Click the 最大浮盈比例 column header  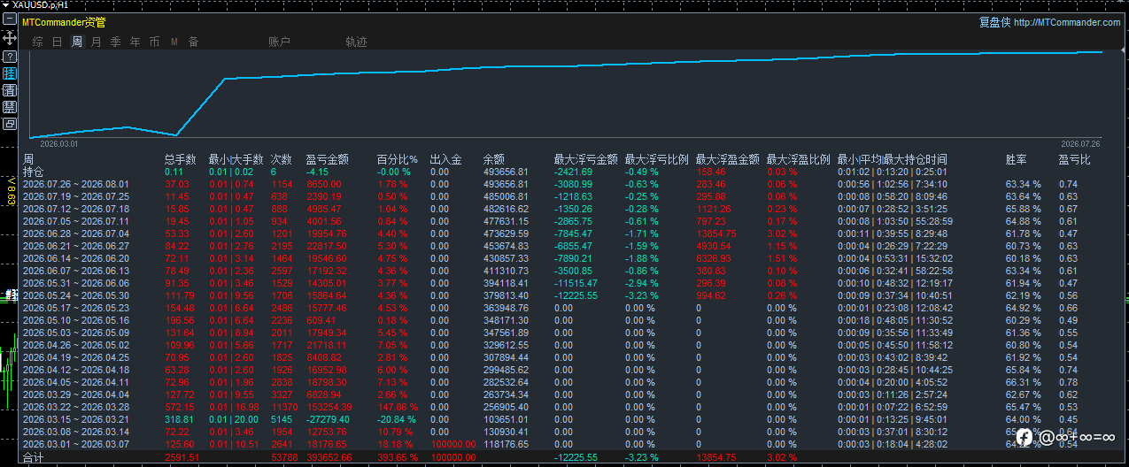[x=798, y=160]
